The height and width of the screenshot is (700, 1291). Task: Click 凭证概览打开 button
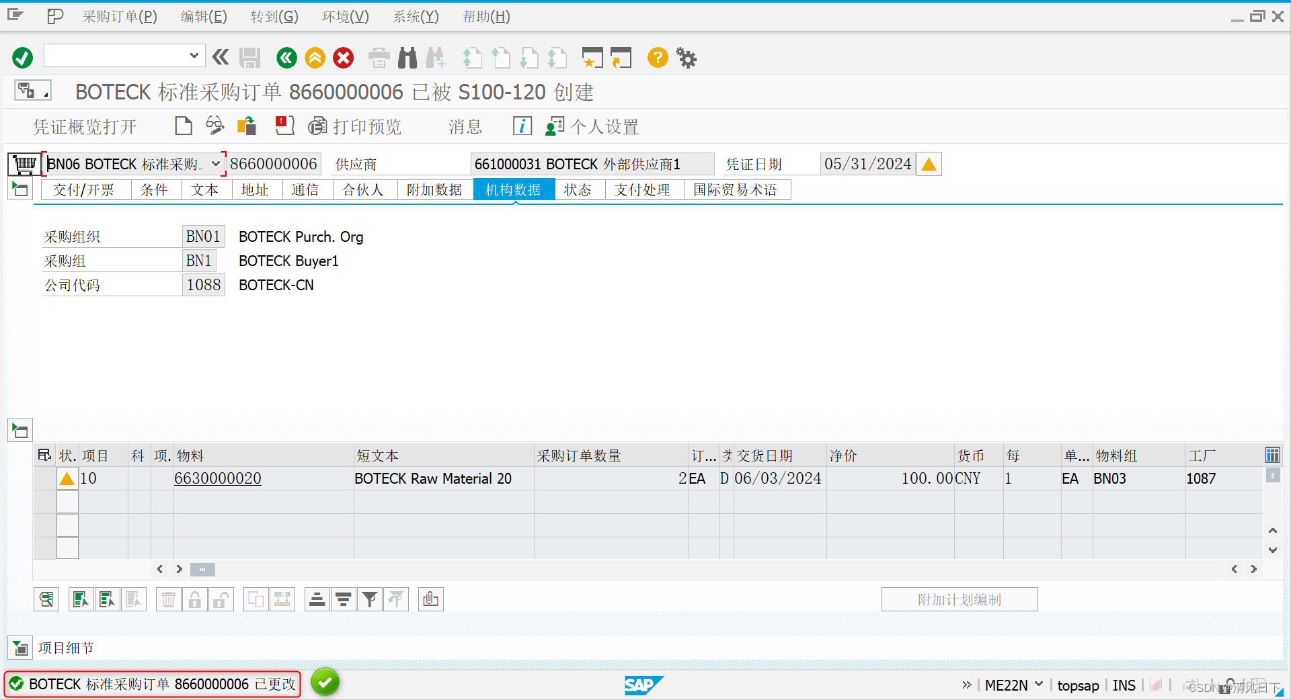coord(85,126)
